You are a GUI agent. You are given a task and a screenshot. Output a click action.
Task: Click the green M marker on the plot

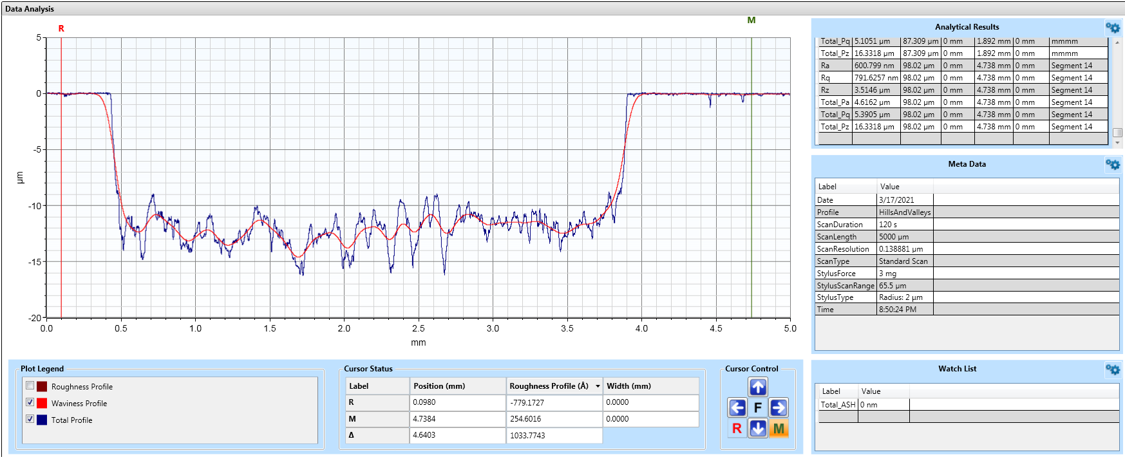(x=751, y=21)
